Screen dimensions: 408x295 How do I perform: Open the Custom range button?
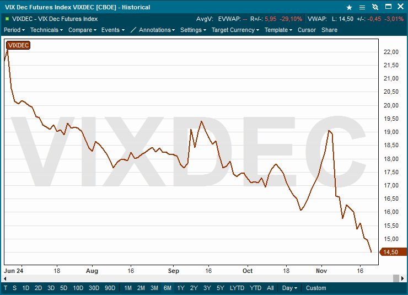(316, 288)
